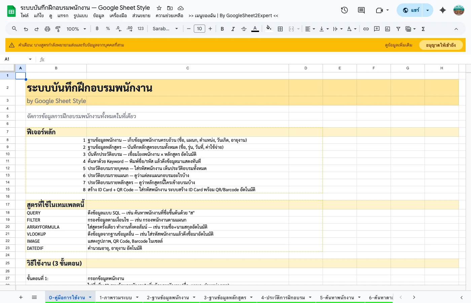Expand the share button dropdown arrow
The image size is (471, 303).
click(x=427, y=10)
